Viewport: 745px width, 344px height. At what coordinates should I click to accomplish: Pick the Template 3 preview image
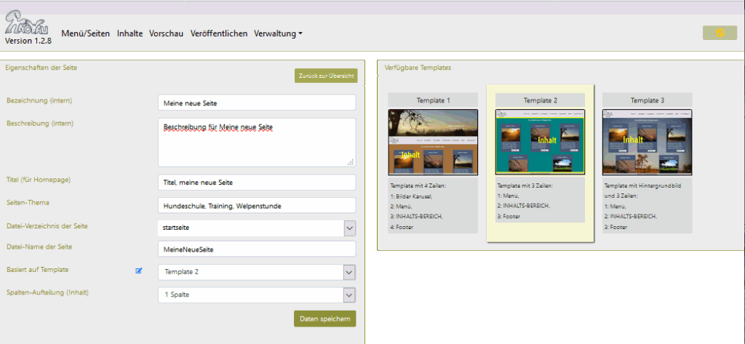coord(647,142)
